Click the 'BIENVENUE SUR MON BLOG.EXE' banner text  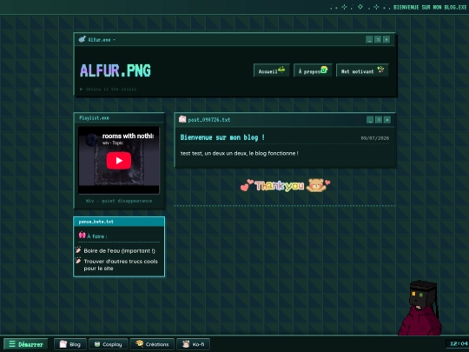430,7
